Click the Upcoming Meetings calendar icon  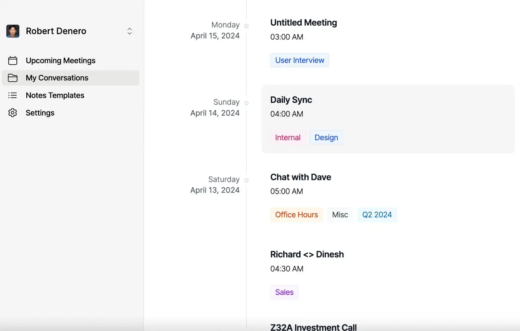pyautogui.click(x=13, y=60)
